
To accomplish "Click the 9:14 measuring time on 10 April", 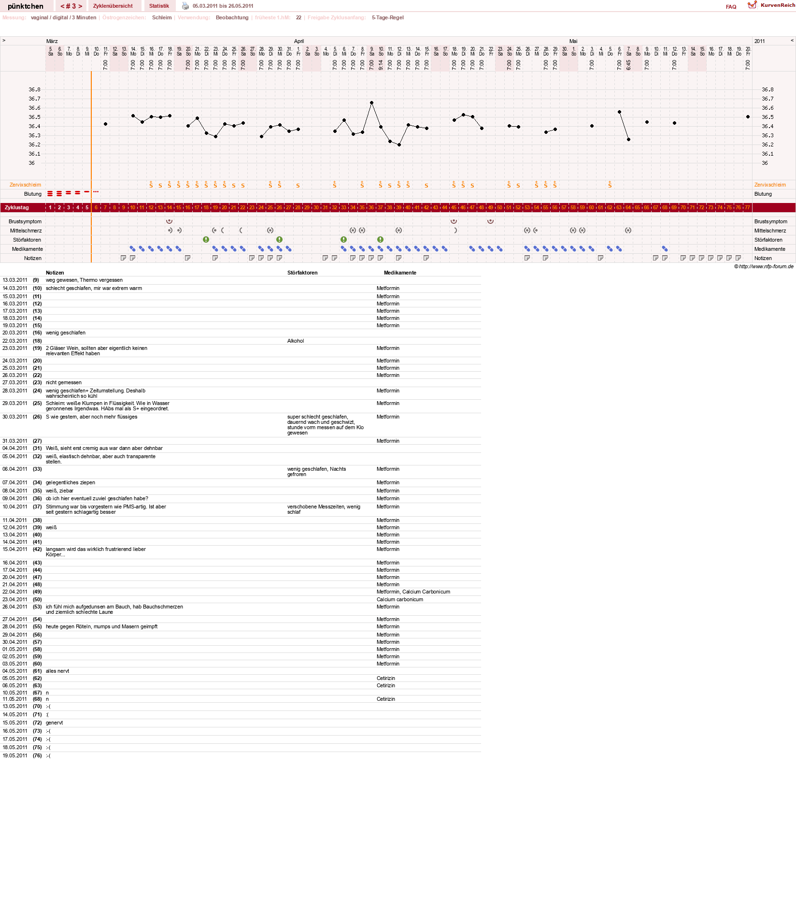I will pyautogui.click(x=381, y=65).
